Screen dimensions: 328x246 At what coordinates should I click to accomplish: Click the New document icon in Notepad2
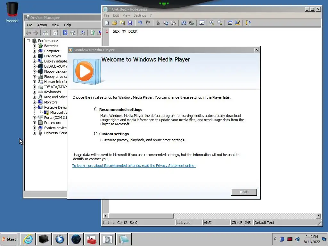(x=107, y=23)
